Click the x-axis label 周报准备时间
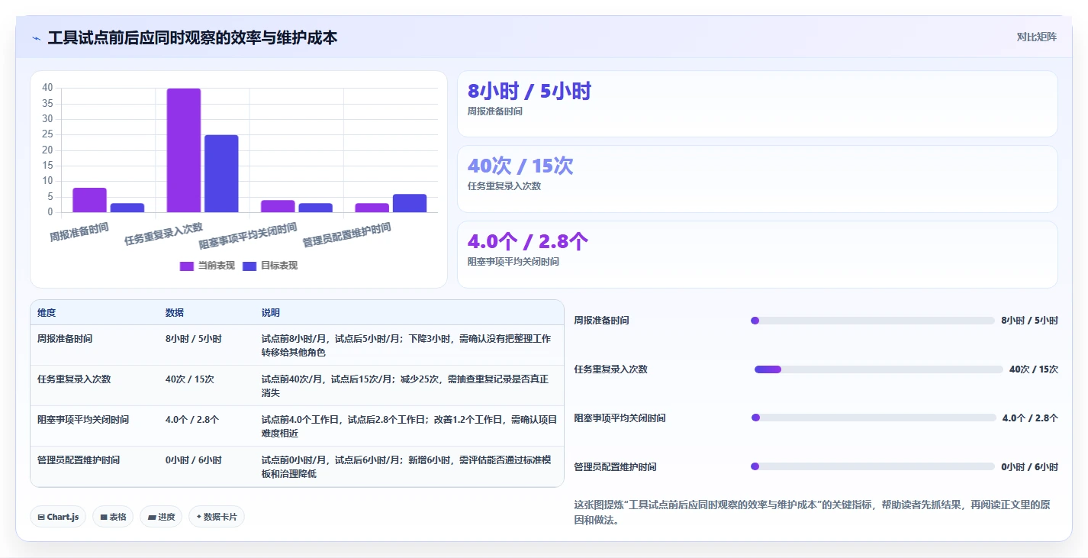 (79, 231)
